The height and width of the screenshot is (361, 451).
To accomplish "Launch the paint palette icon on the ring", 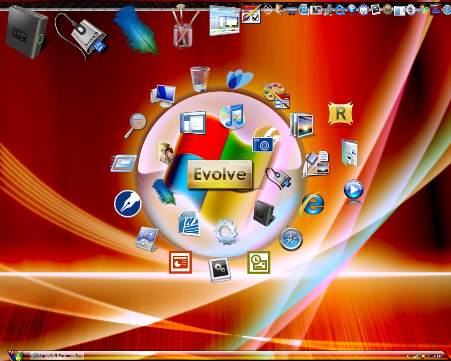I will pos(277,95).
